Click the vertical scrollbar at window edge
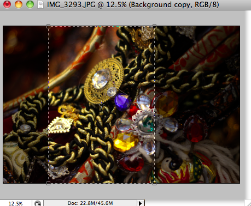The width and height of the screenshot is (251, 206). [x=248, y=105]
